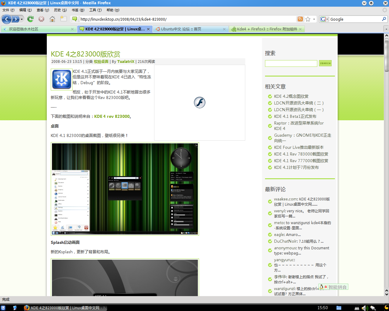The width and height of the screenshot is (389, 311).
Task: Close the active KDE 4之823000 tab
Action: click(x=148, y=29)
